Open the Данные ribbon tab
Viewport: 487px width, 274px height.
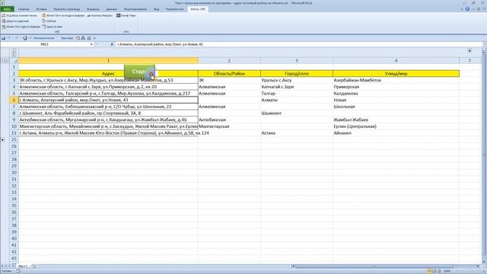[112, 9]
